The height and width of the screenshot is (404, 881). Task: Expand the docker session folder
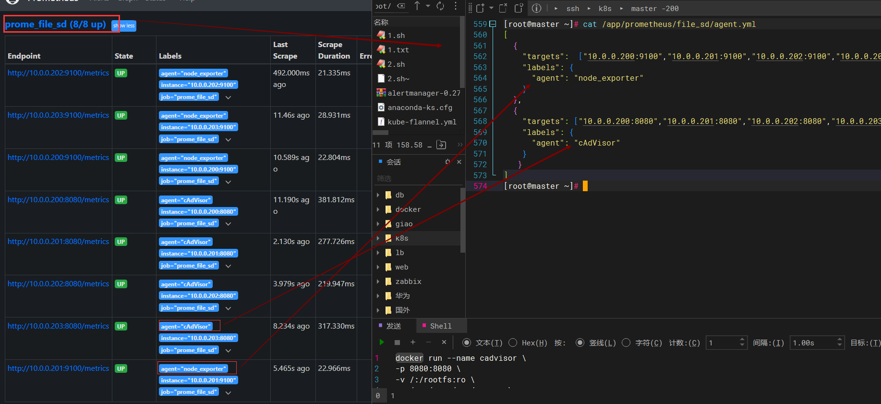[x=378, y=209]
